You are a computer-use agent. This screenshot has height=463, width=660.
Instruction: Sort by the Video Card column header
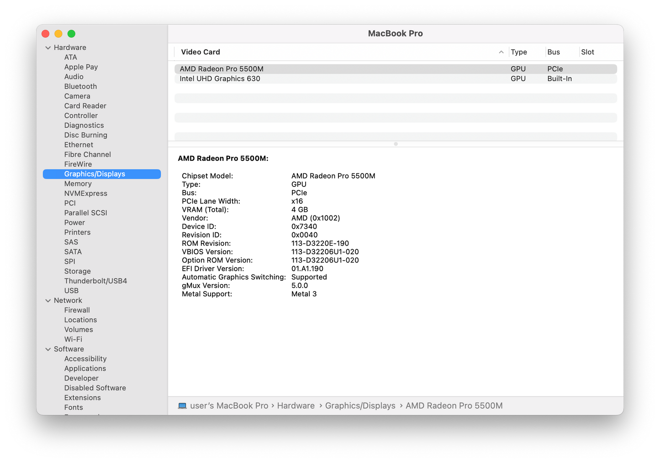[x=201, y=52]
